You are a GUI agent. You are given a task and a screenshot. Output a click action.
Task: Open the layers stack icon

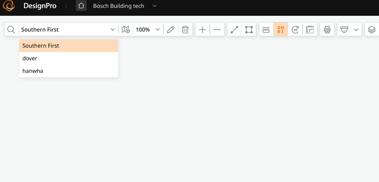point(372,30)
